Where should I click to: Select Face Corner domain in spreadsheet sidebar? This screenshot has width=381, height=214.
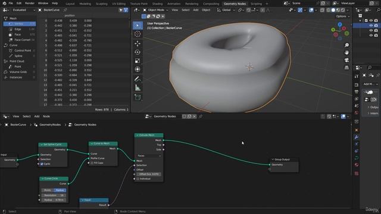pos(20,40)
